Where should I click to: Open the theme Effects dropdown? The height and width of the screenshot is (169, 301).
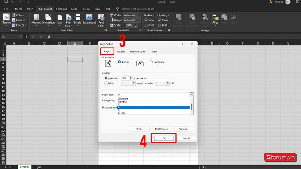(x=19, y=25)
